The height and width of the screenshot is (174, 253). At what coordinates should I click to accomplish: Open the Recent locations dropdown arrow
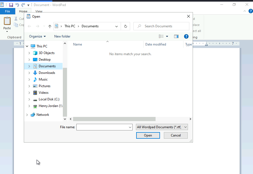tap(44, 26)
